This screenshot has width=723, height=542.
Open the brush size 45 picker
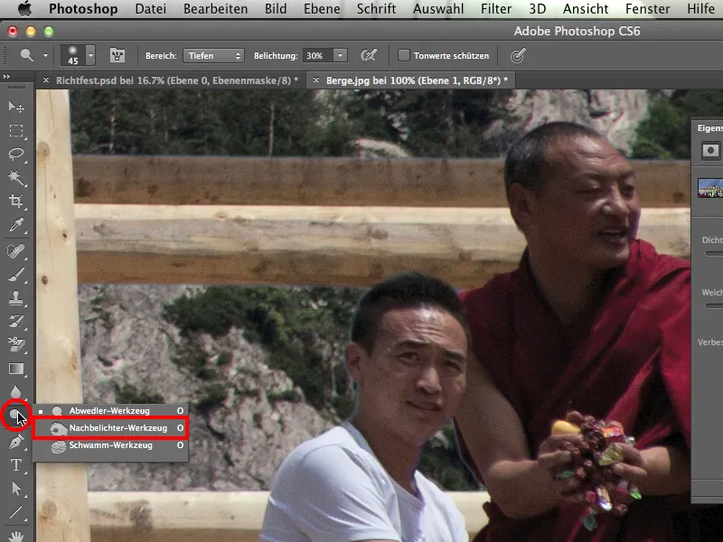click(78, 56)
